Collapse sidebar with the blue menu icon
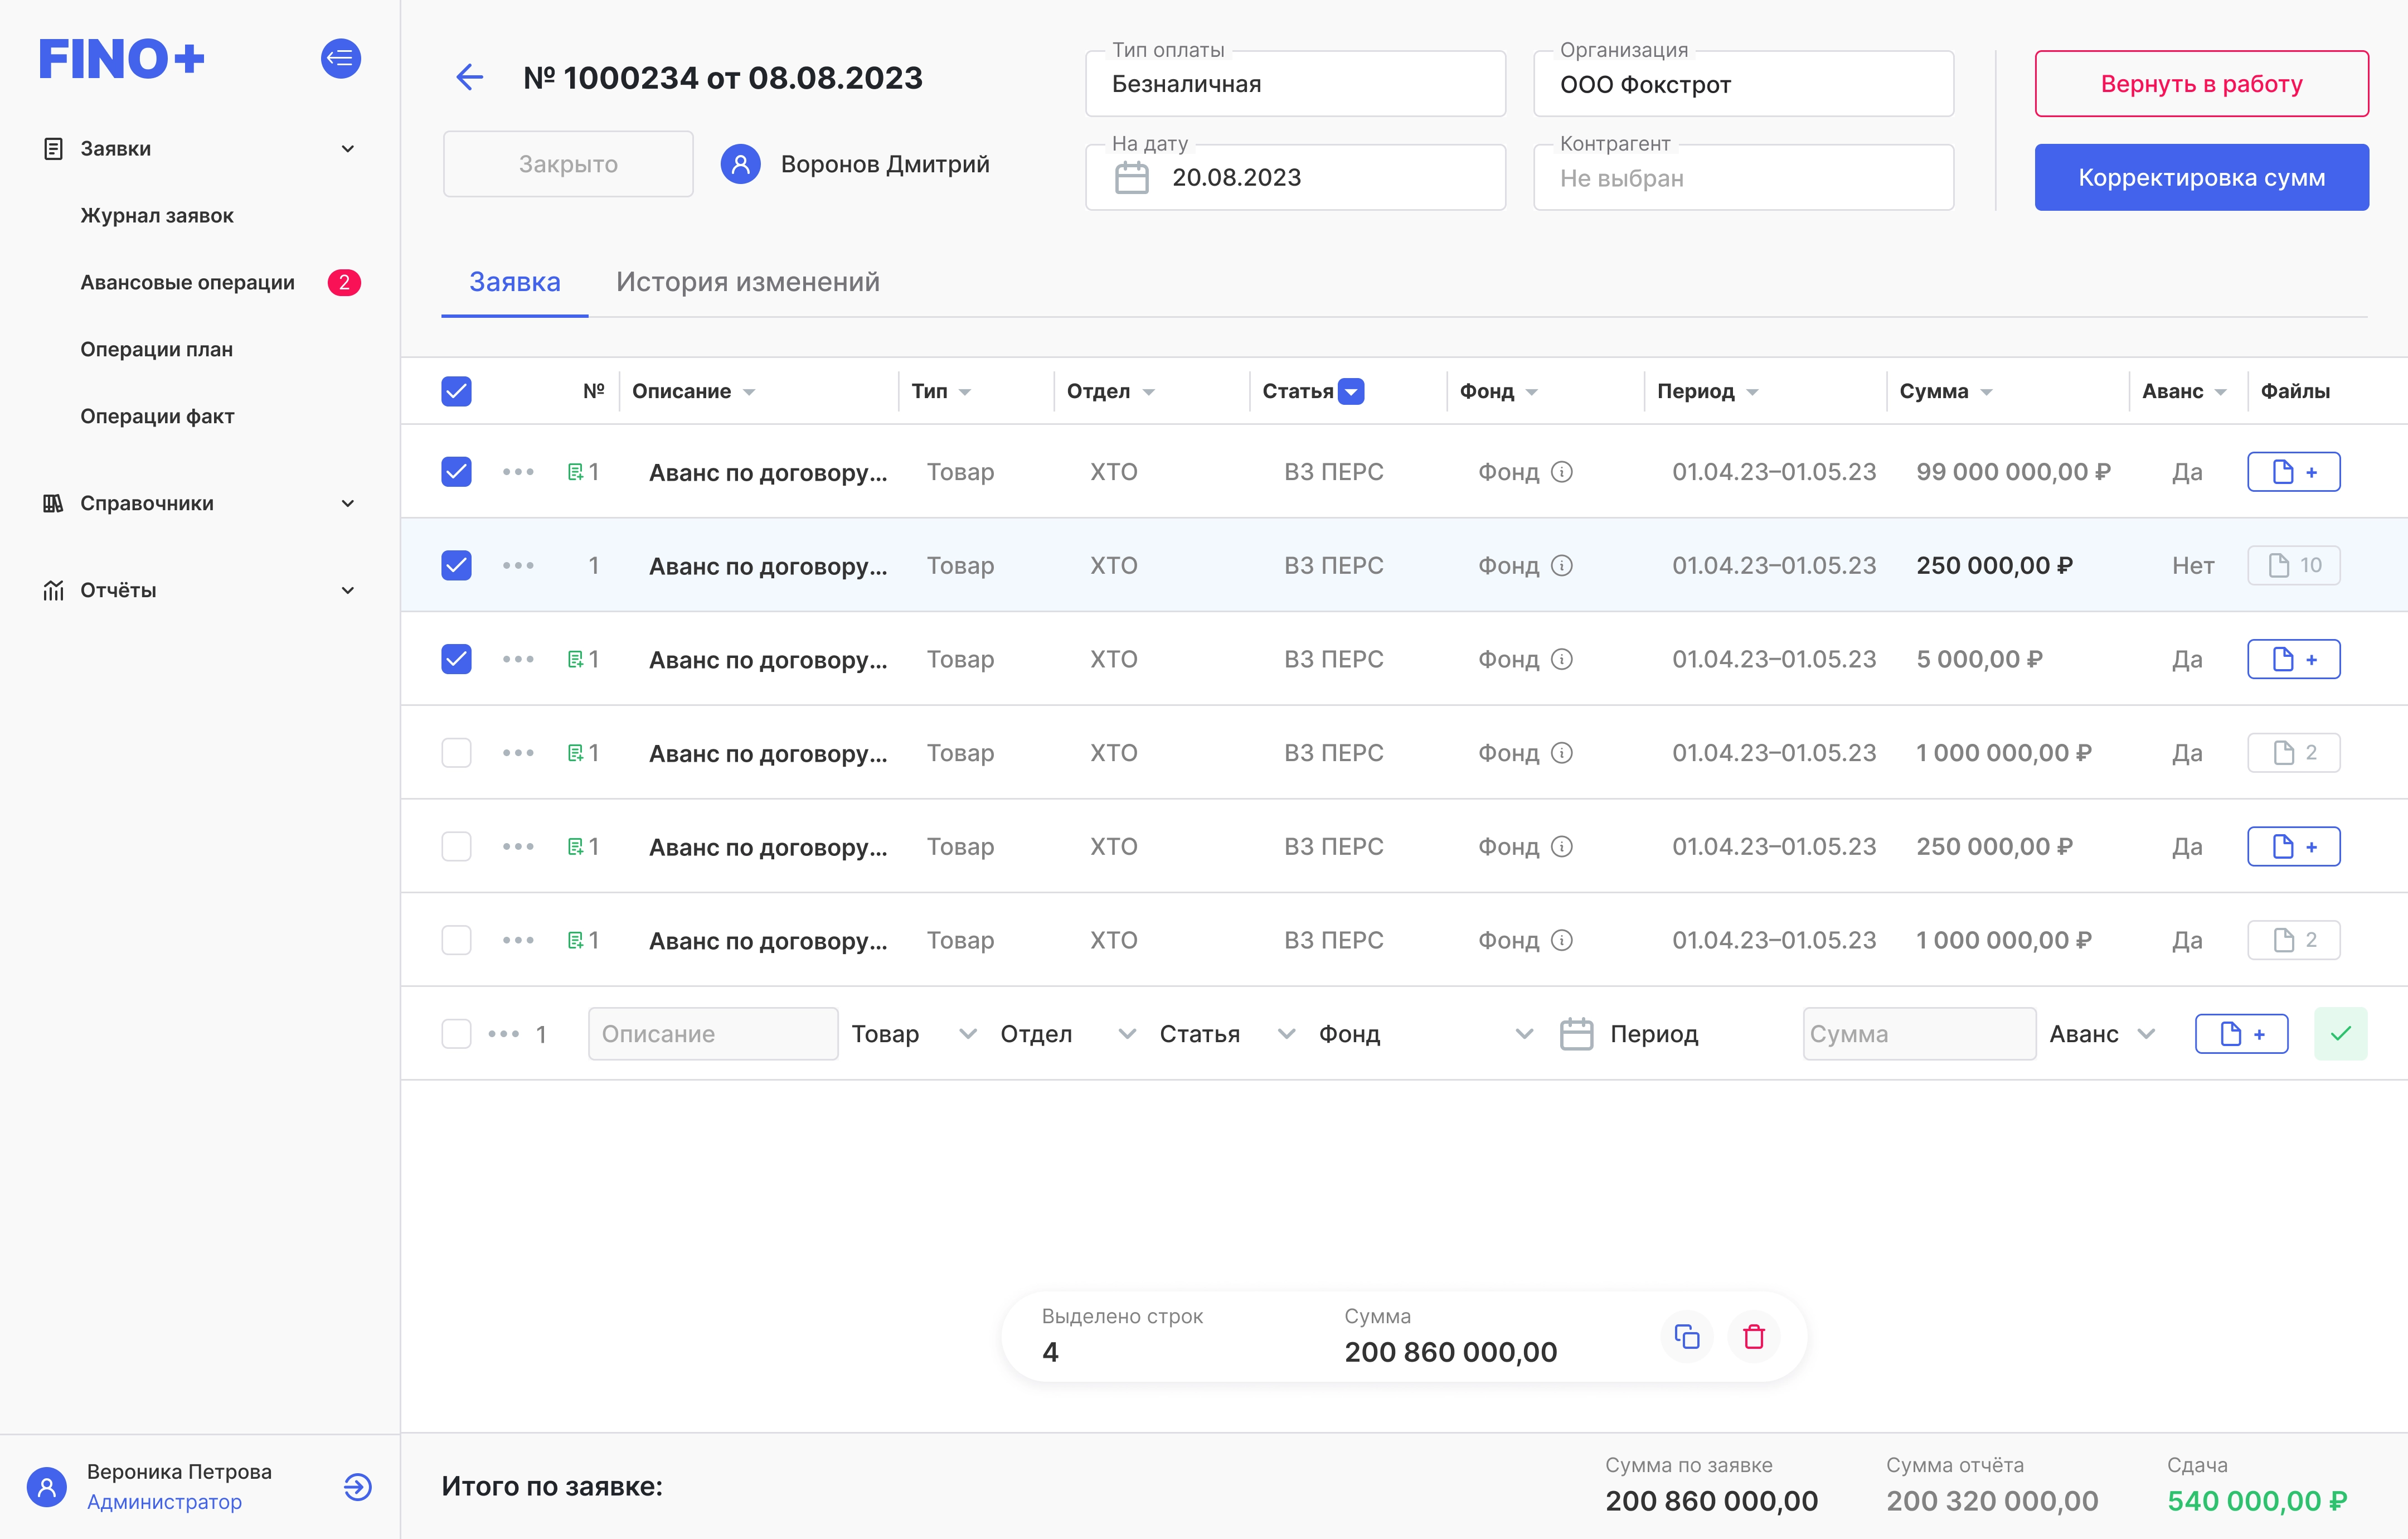The image size is (2408, 1539). pyautogui.click(x=340, y=58)
